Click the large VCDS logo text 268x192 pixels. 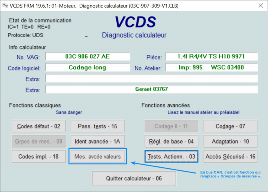click(x=135, y=22)
